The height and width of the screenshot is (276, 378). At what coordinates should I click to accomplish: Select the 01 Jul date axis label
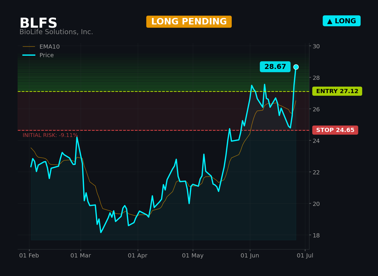305,256
